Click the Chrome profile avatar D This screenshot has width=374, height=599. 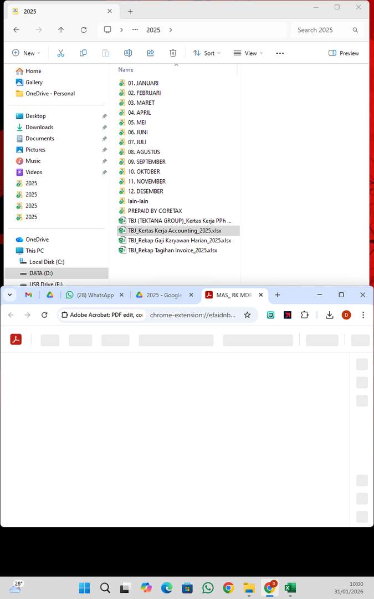coord(346,315)
